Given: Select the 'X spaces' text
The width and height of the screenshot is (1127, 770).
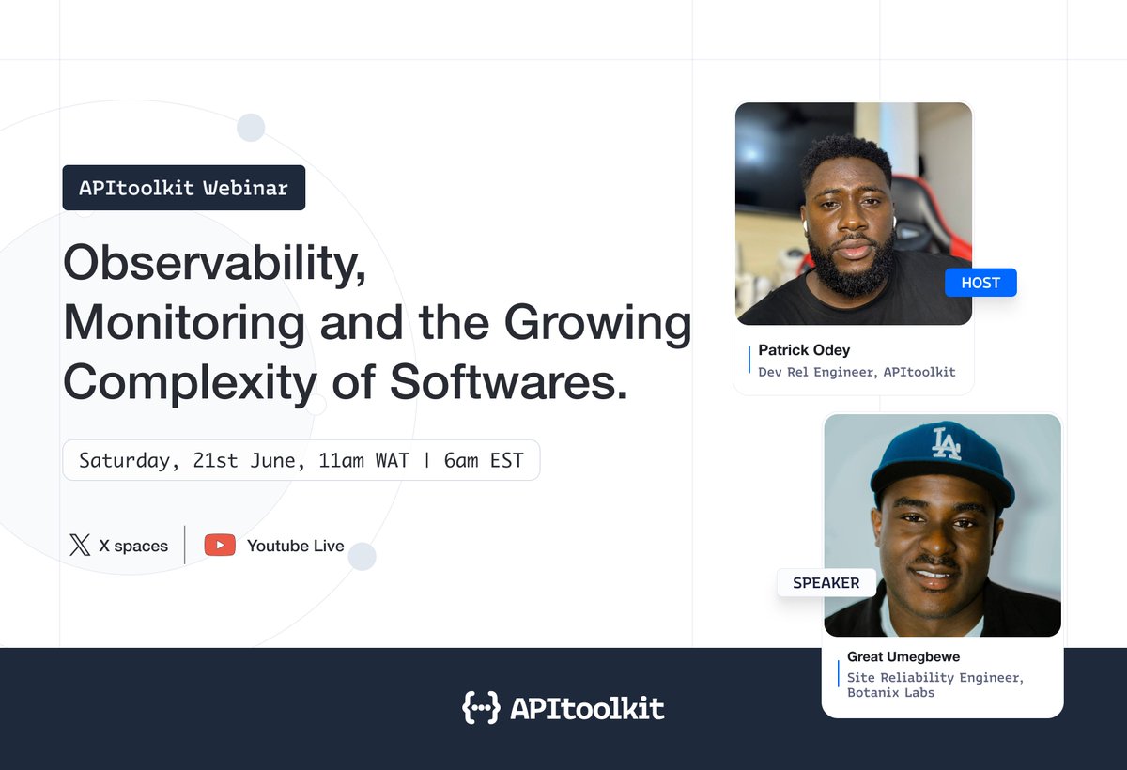Looking at the screenshot, I should pyautogui.click(x=133, y=546).
